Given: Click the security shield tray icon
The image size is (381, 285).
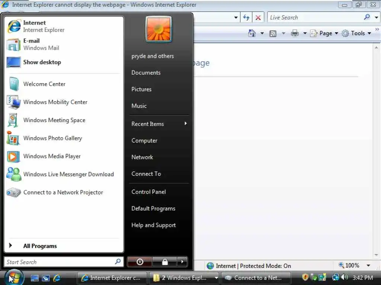Looking at the screenshot, I should (x=305, y=277).
